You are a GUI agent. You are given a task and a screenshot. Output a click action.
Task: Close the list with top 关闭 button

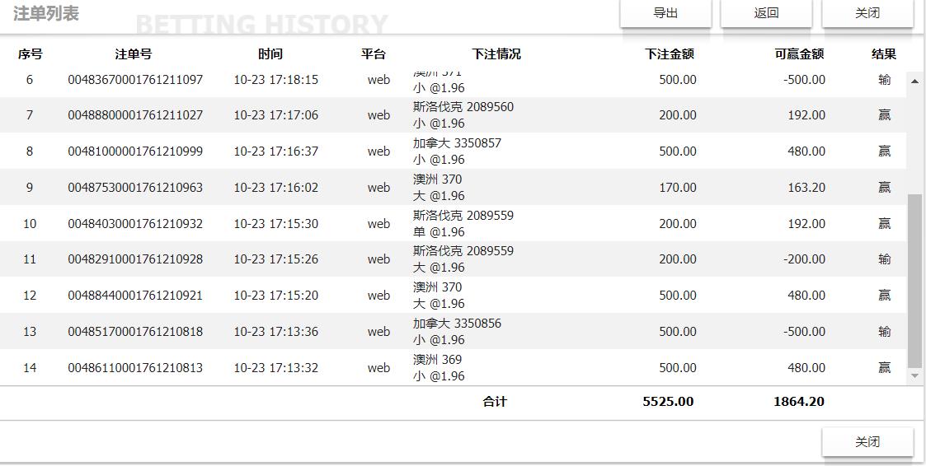pyautogui.click(x=867, y=13)
